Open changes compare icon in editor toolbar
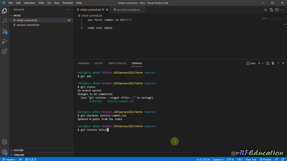 [x=271, y=10]
